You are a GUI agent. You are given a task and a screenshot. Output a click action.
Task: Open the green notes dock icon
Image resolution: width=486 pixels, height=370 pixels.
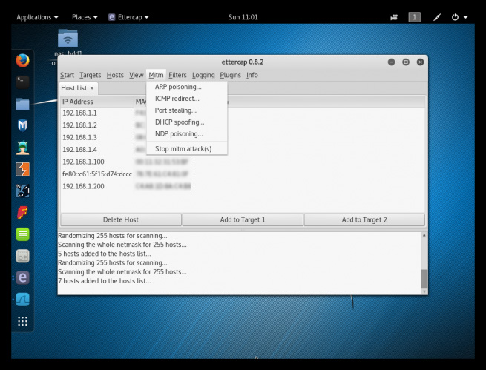click(22, 234)
